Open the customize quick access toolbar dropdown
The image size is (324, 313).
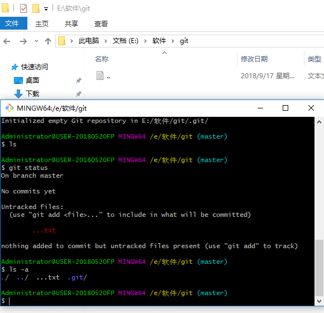(46, 9)
